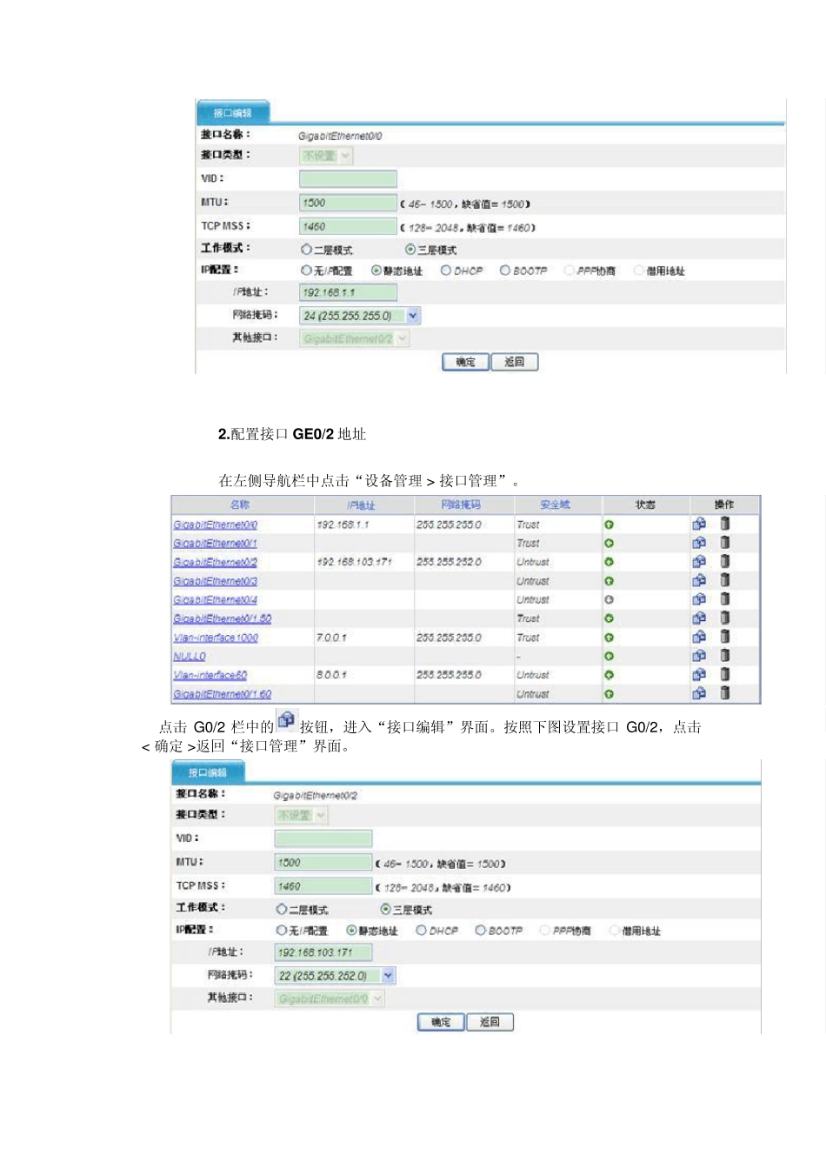This screenshot has width=826, height=1169.
Task: Click 返回 button in GigabitEthernet0/0 form
Action: (x=515, y=362)
